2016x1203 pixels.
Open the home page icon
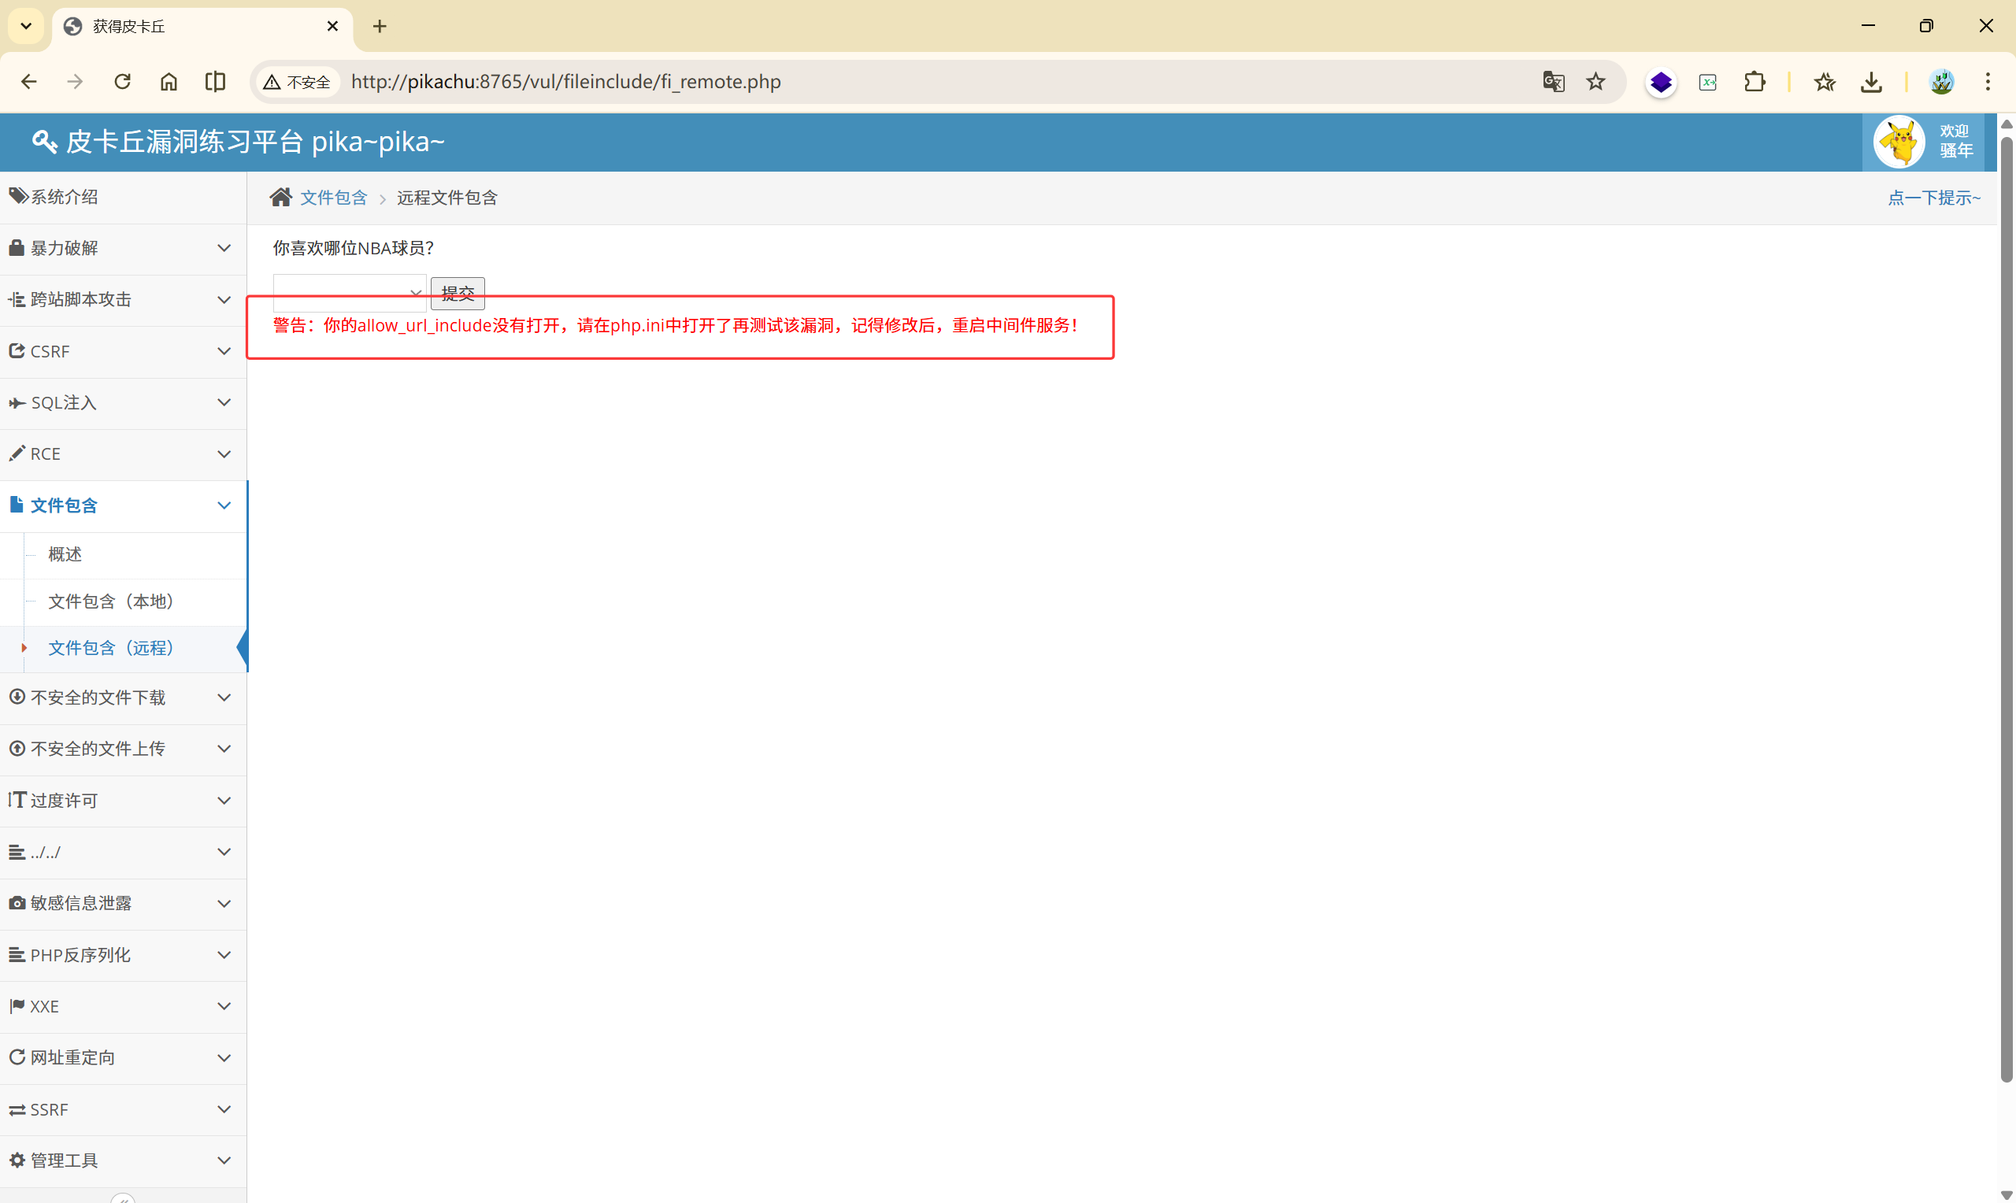tap(169, 82)
